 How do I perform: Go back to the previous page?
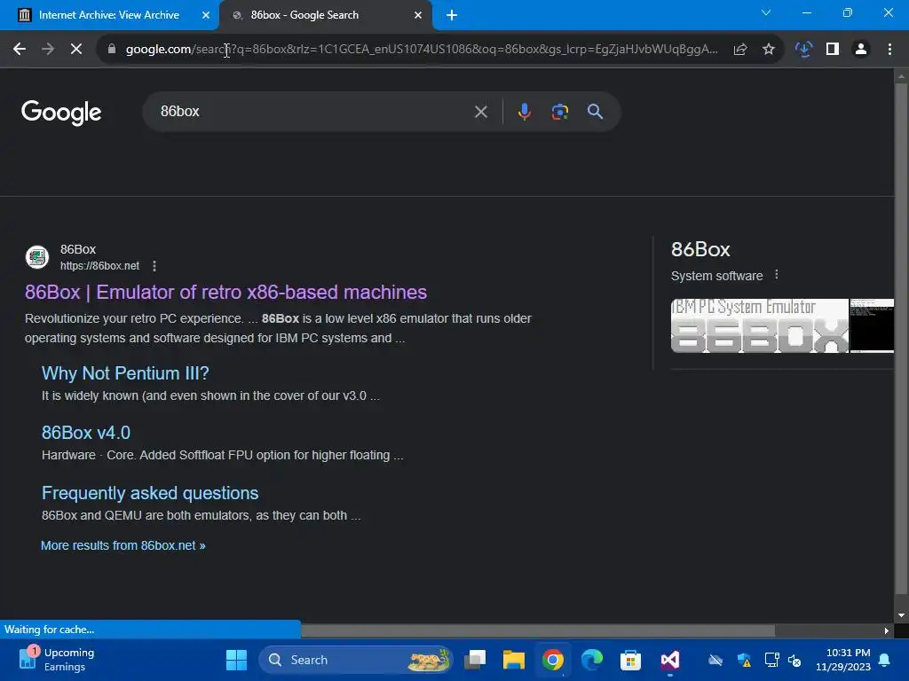point(20,50)
